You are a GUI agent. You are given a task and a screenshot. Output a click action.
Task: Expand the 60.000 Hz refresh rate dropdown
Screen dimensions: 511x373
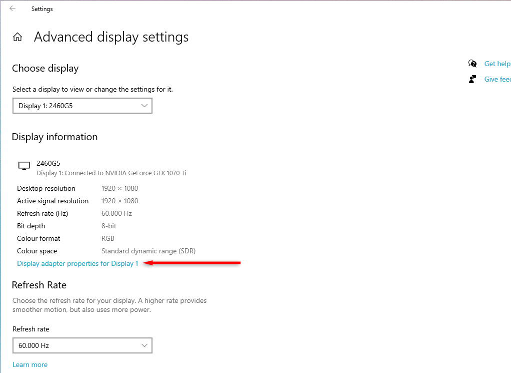coord(82,345)
